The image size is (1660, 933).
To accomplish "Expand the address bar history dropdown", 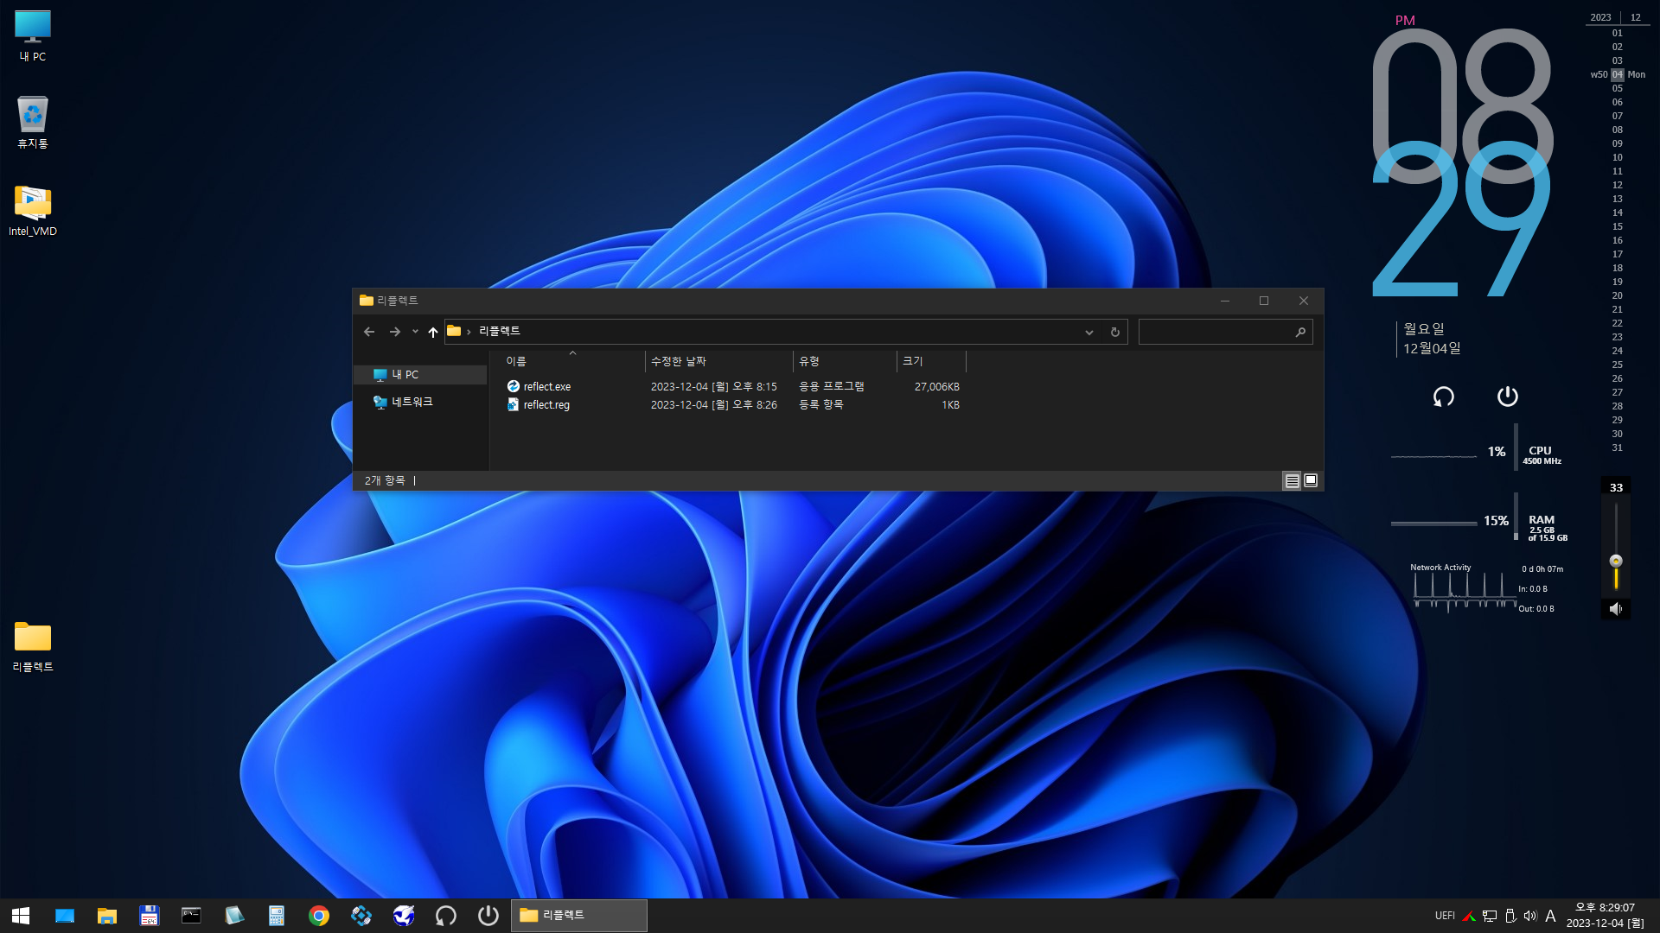I will pyautogui.click(x=1089, y=332).
